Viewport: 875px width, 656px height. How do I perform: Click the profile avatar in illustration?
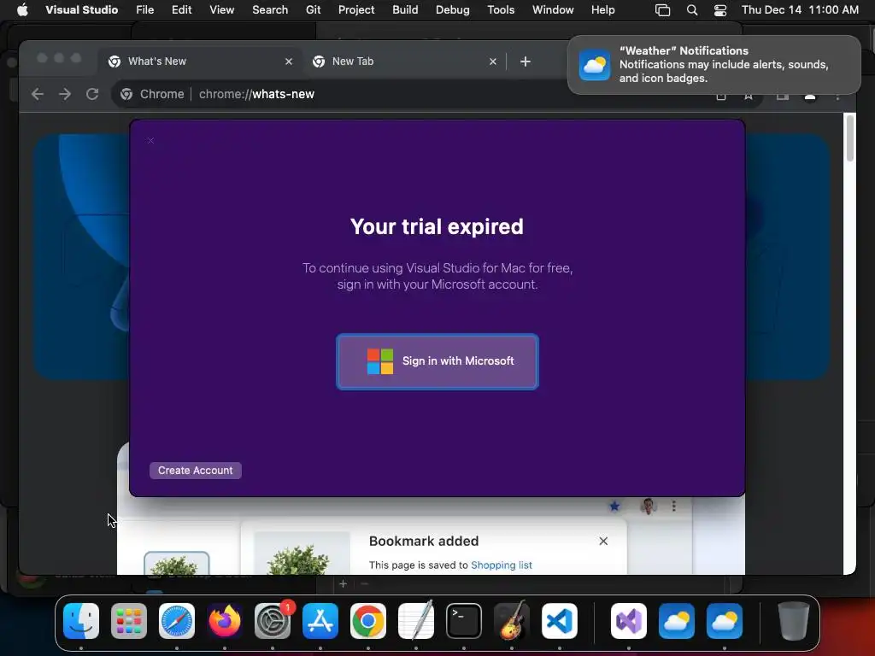point(648,506)
